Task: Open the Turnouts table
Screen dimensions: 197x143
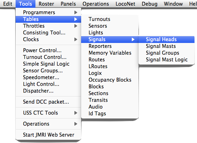Action: pos(110,19)
